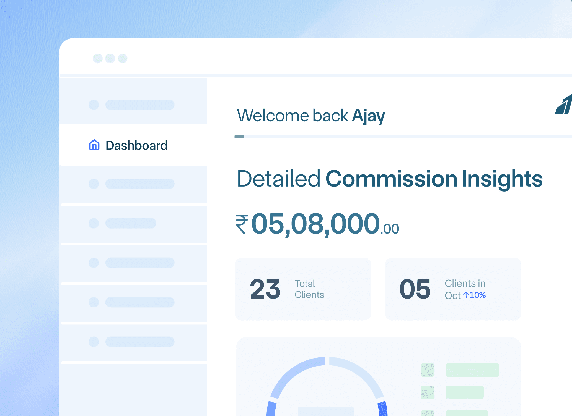The height and width of the screenshot is (416, 572).
Task: Click the rupee currency symbol
Action: coord(242,224)
